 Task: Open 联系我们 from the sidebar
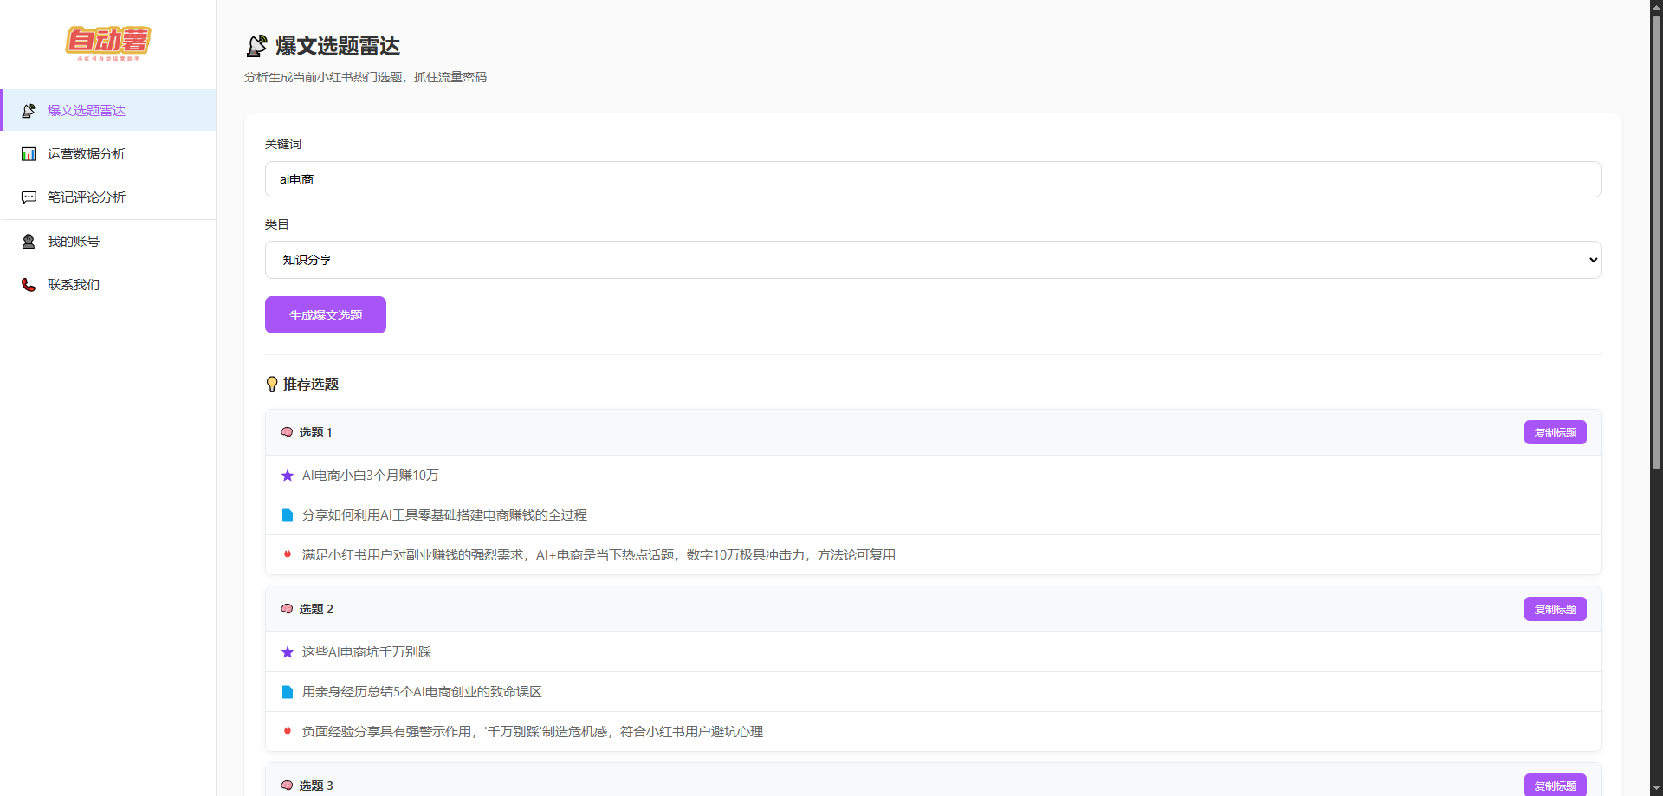pyautogui.click(x=74, y=285)
